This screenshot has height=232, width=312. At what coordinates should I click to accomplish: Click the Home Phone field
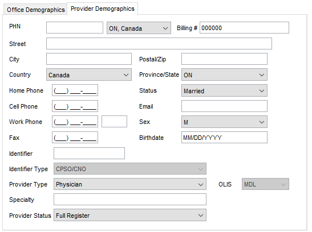click(75, 90)
